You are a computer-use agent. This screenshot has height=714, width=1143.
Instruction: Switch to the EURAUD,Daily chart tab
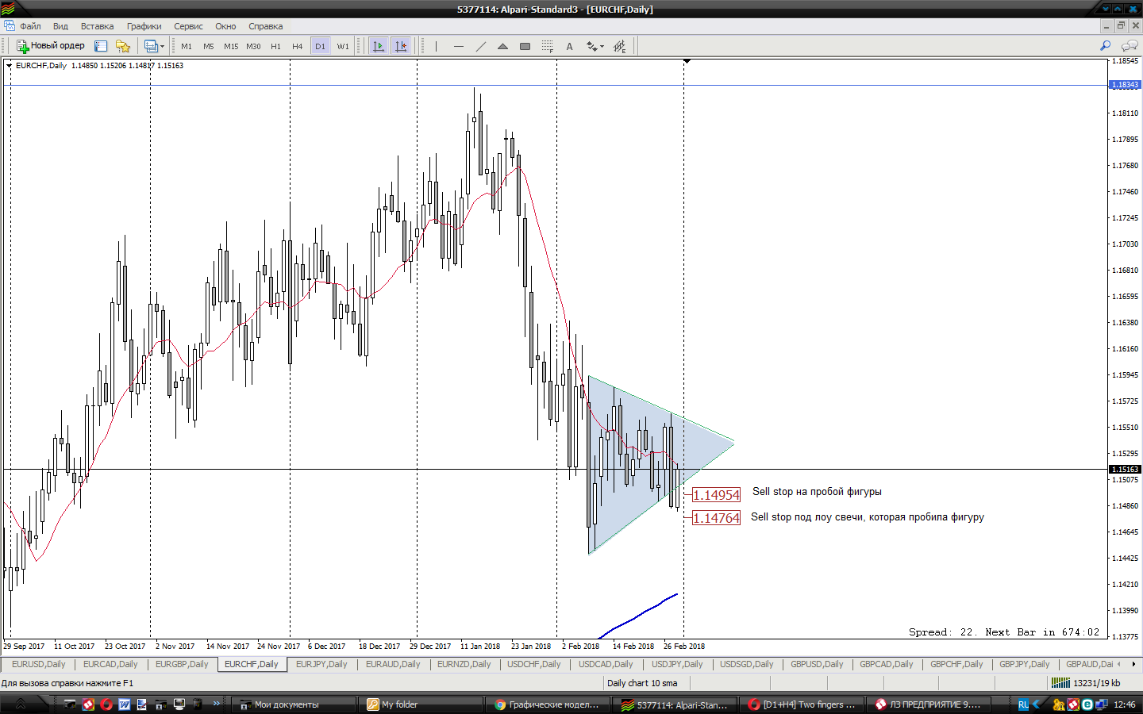point(393,664)
